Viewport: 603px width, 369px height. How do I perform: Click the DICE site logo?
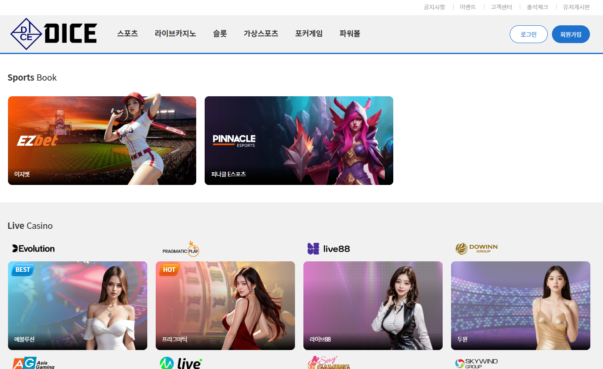(54, 34)
